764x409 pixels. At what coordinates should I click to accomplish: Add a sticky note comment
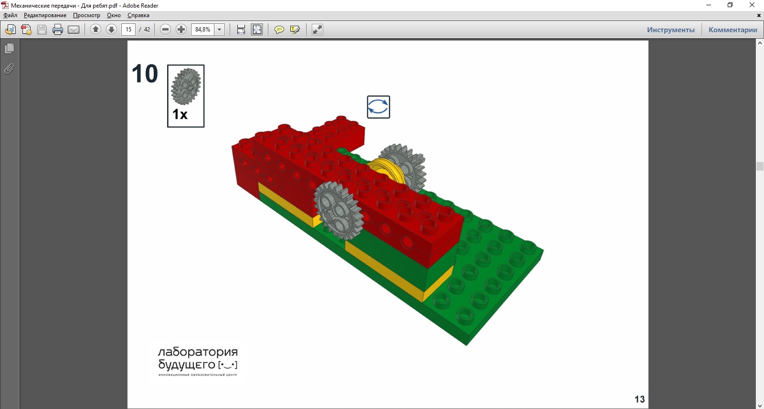click(279, 30)
